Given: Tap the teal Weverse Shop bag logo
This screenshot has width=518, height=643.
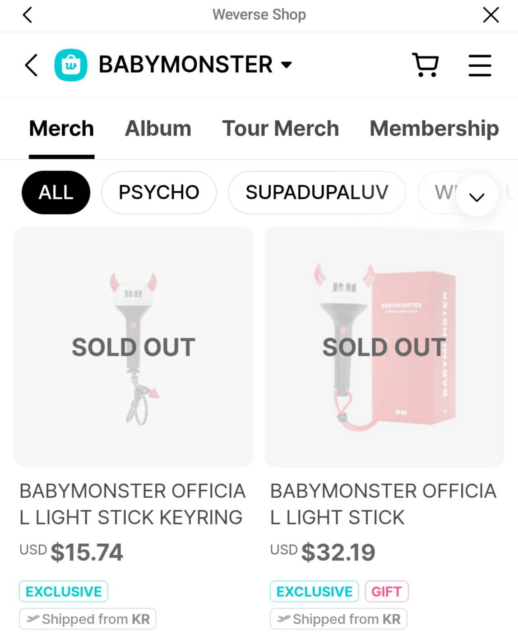Looking at the screenshot, I should point(71,65).
